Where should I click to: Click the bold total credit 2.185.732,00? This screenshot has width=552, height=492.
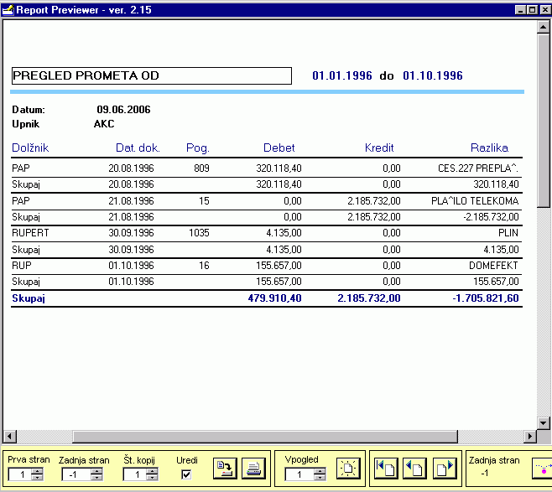click(369, 298)
